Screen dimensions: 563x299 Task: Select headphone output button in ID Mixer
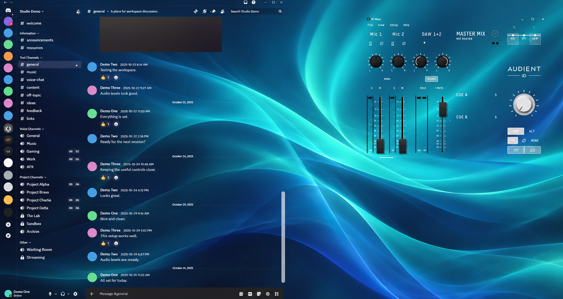(533, 150)
